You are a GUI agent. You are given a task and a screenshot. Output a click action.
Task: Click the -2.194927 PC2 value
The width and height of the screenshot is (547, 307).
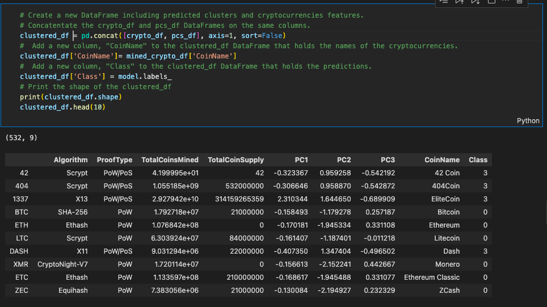[335, 291]
